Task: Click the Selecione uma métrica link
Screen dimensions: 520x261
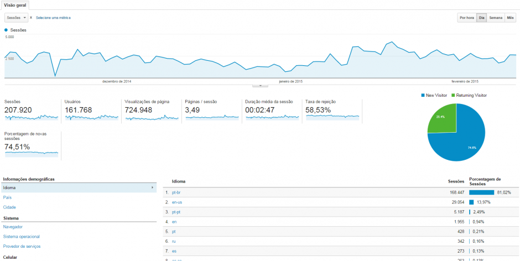Action: pyautogui.click(x=53, y=18)
